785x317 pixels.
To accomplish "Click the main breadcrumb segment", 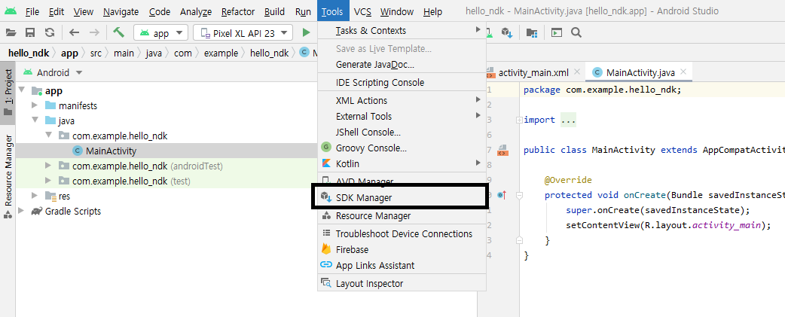I will click(124, 53).
